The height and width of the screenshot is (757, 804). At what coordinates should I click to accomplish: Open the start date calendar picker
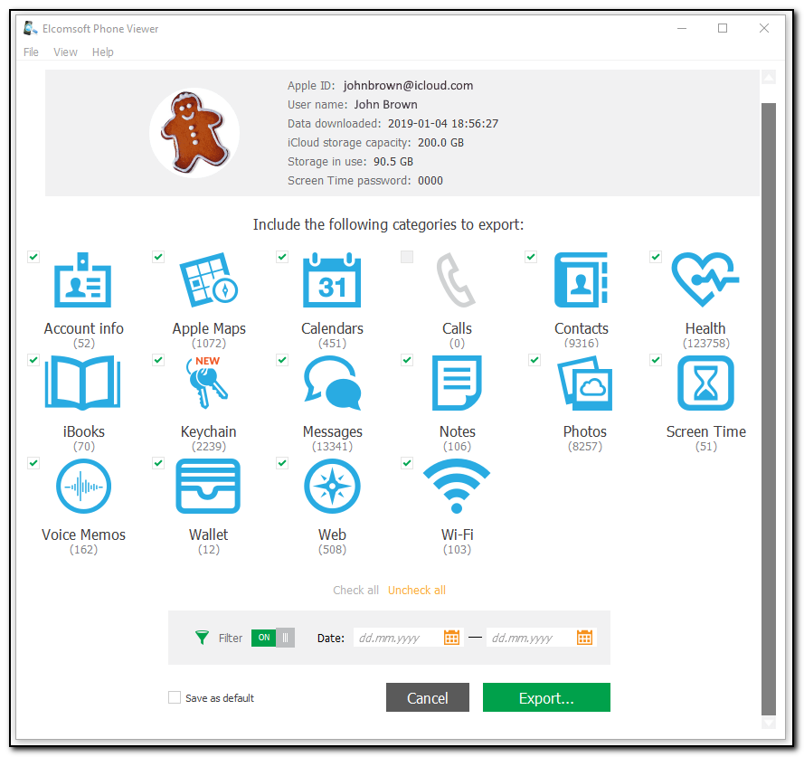(x=452, y=638)
